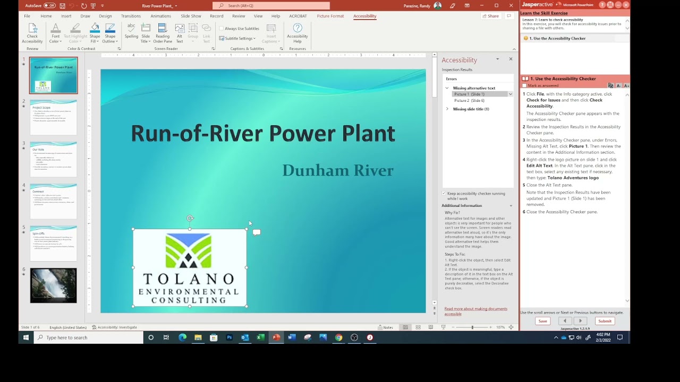Increase Jasperactive text size with A+
680x382 pixels.
[x=626, y=85]
